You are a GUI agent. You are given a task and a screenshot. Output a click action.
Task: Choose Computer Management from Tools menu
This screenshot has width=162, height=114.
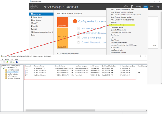tap(118, 30)
